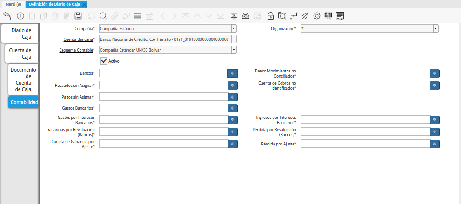This screenshot has width=461, height=204.
Task: Toggle the Activo checkbox
Action: click(x=104, y=61)
